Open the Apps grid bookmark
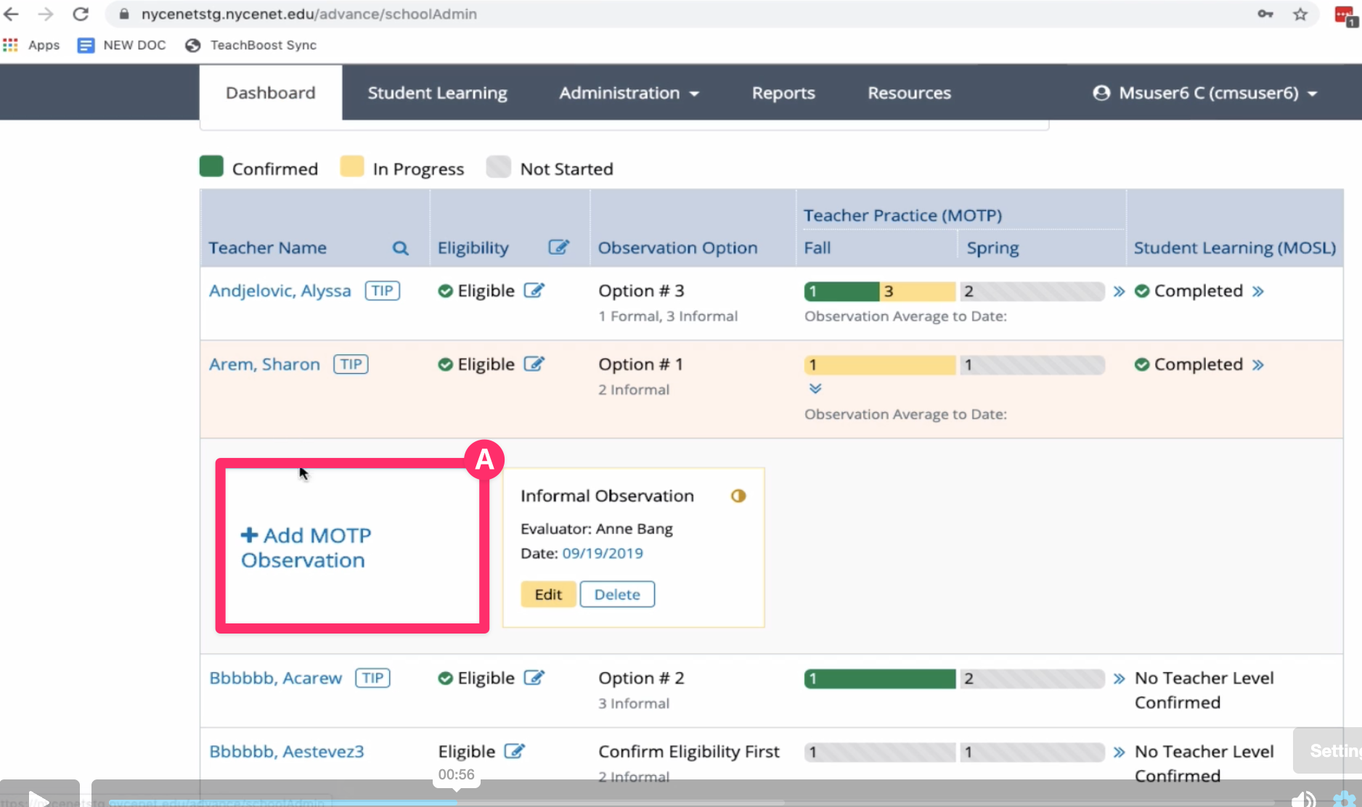This screenshot has height=807, width=1362. 31,45
